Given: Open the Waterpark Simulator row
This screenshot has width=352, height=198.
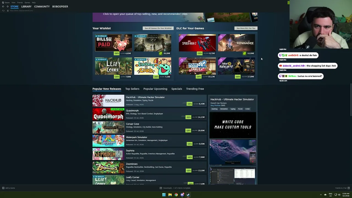Looking at the screenshot, I should coord(149,141).
